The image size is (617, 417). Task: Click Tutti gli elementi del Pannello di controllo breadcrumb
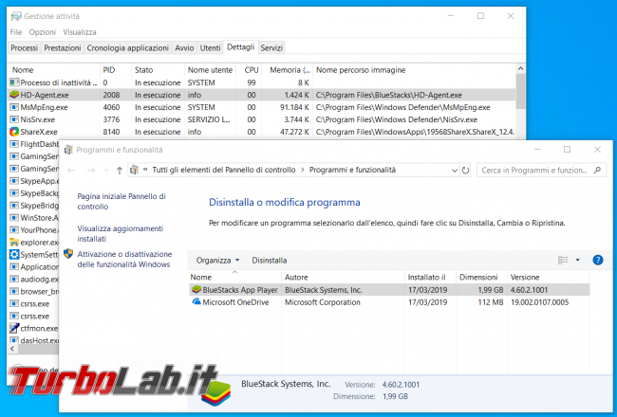point(223,170)
